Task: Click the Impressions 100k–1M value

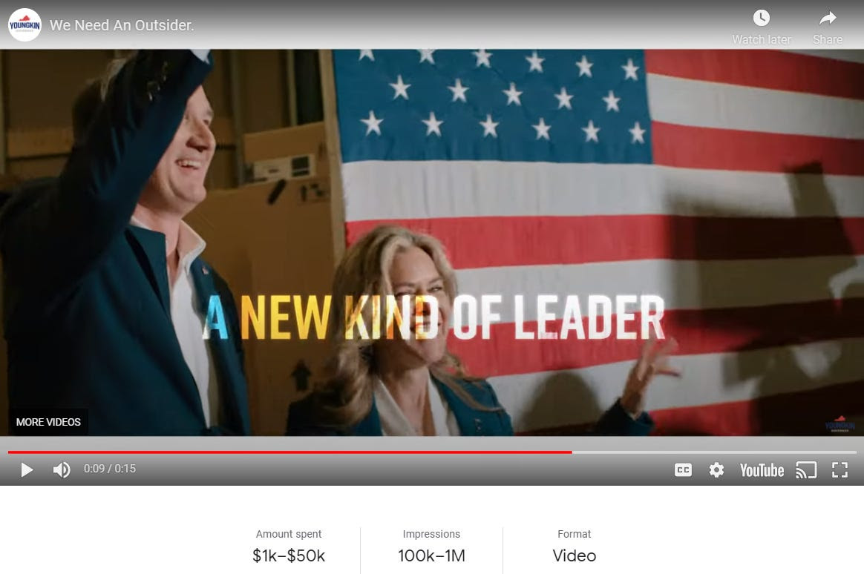Action: click(431, 556)
